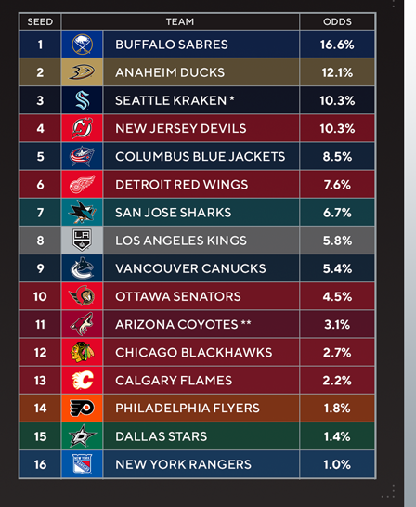Click the TEAM column header
Viewport: 416px width, 507px height.
click(180, 21)
